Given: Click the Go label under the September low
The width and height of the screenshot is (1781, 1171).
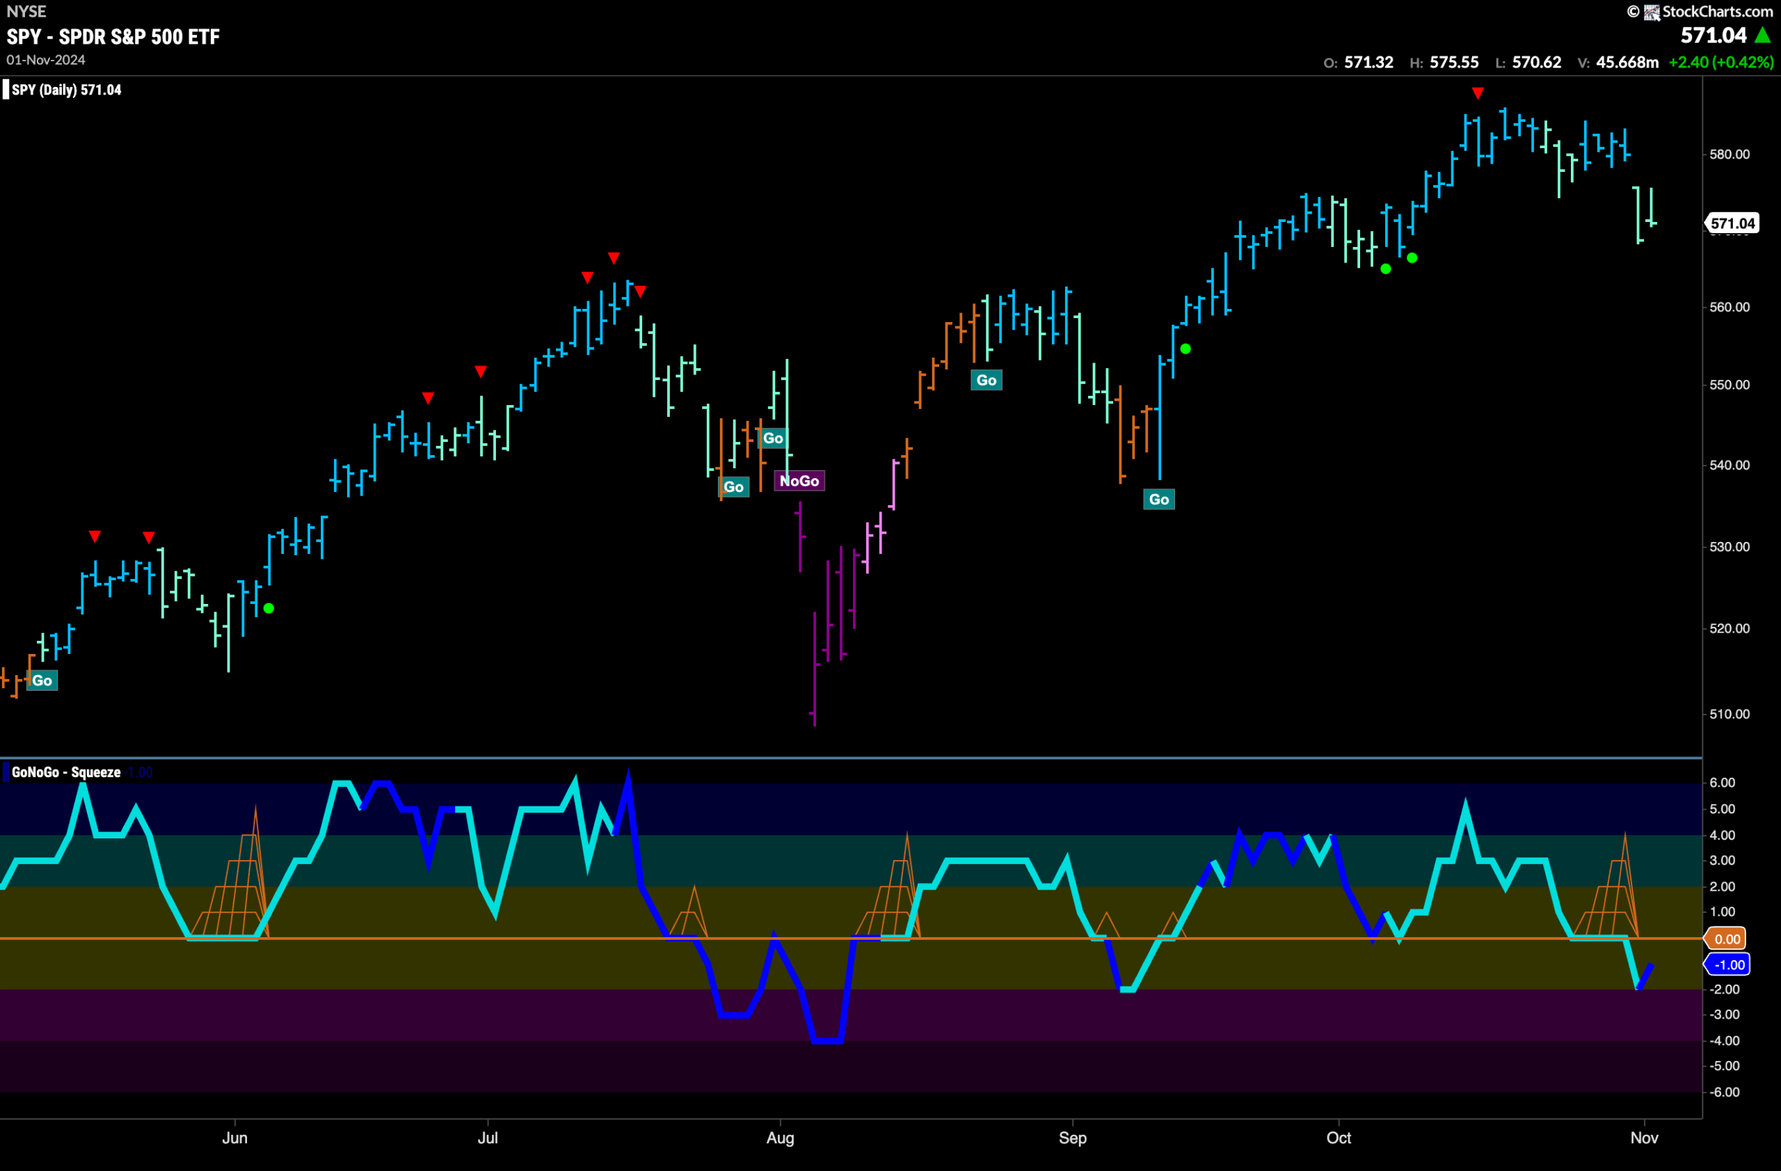Looking at the screenshot, I should (1158, 500).
